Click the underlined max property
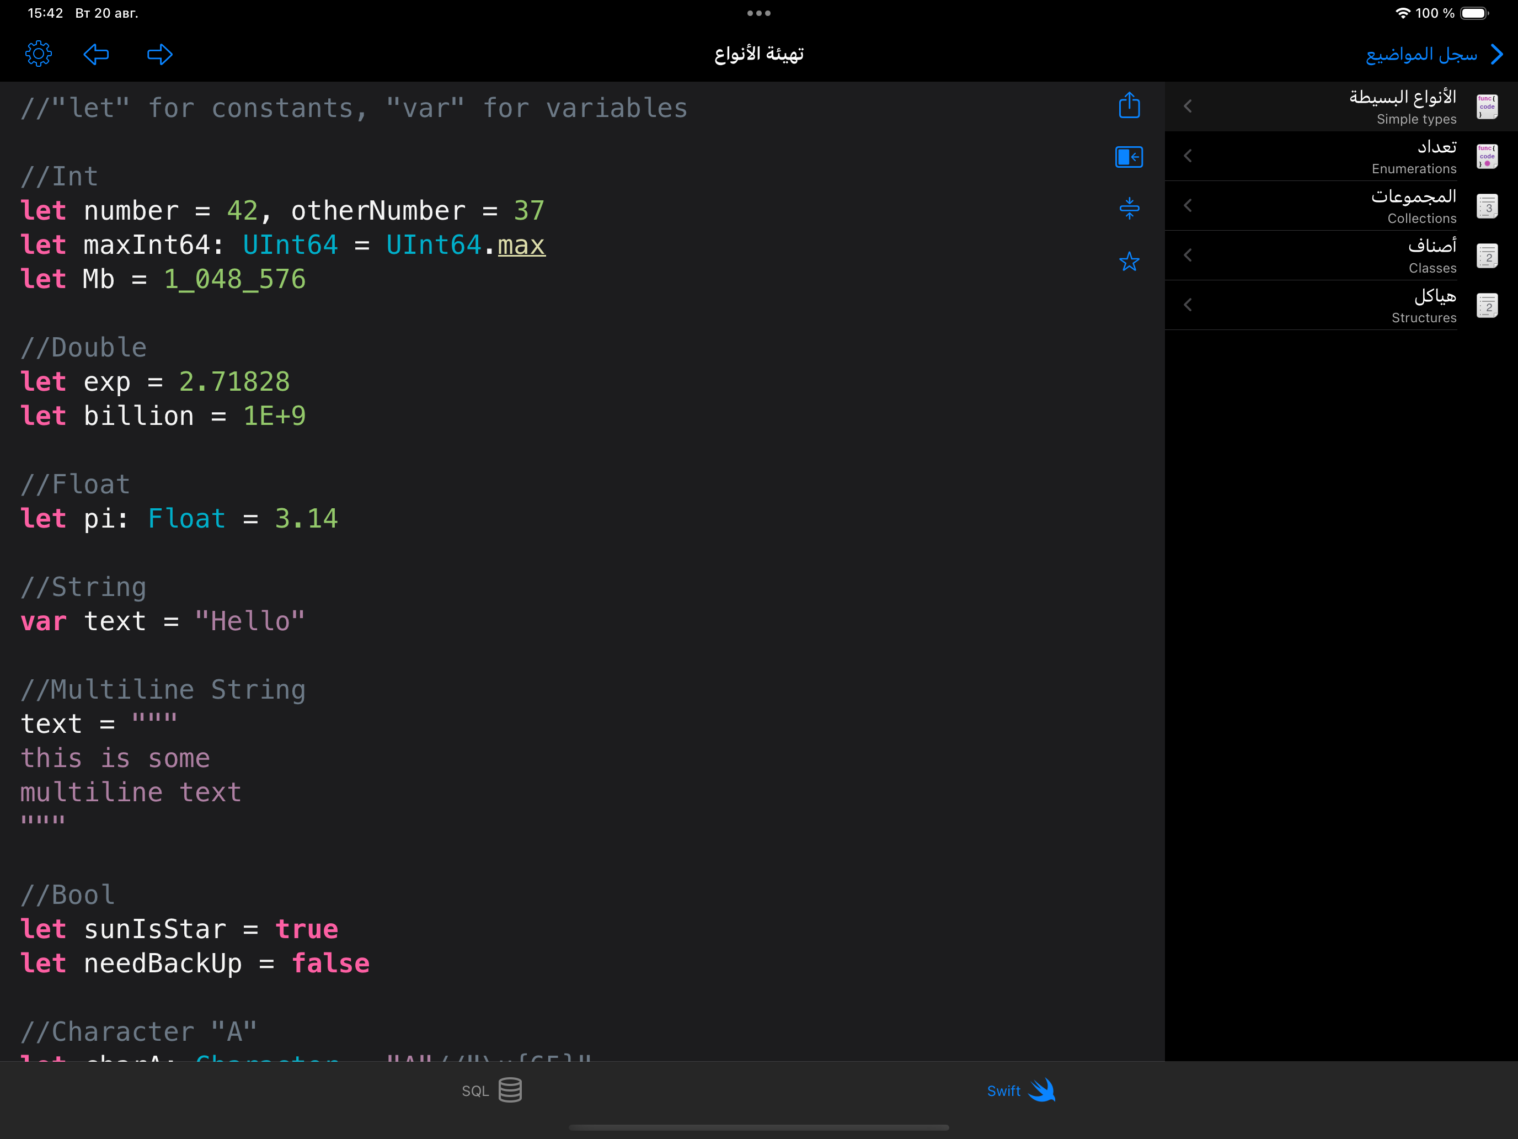Screen dimensions: 1518x1139 click(522, 245)
